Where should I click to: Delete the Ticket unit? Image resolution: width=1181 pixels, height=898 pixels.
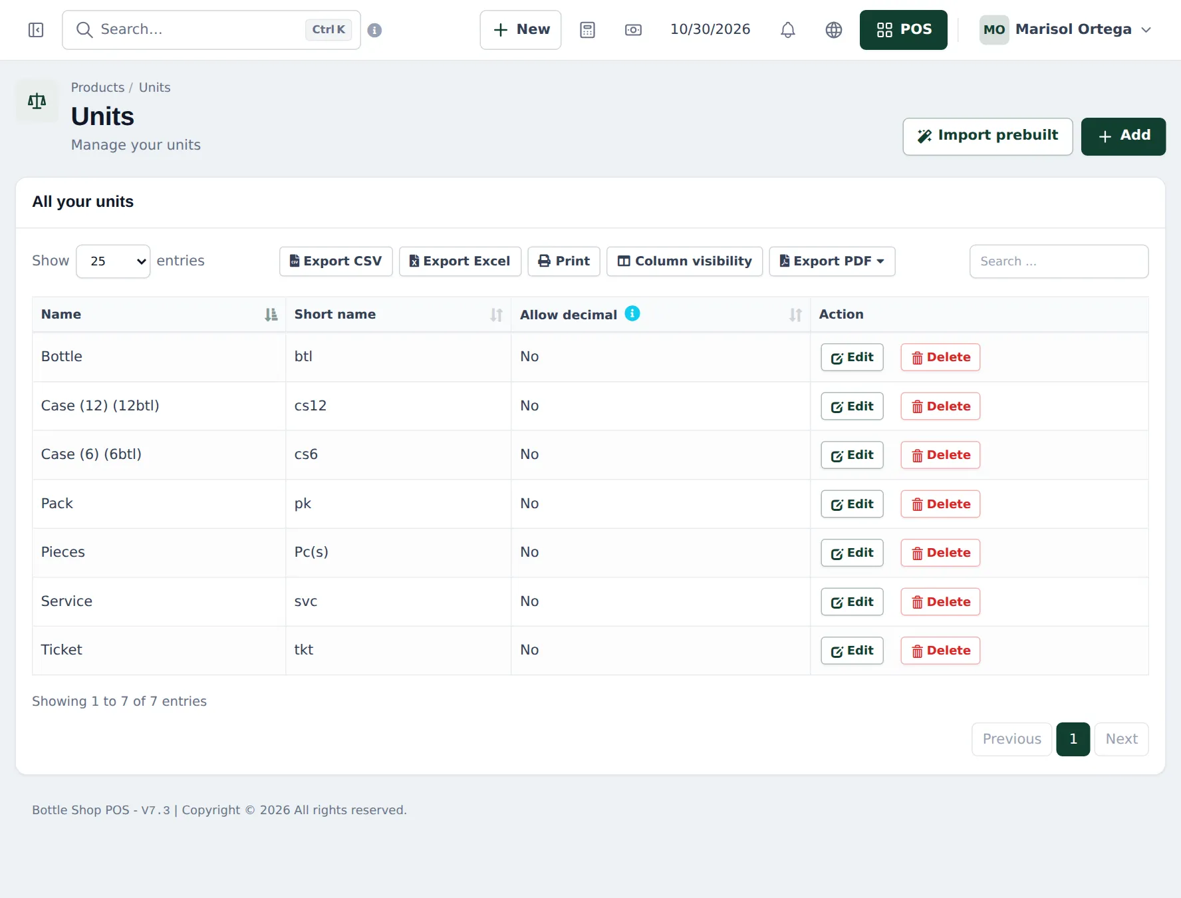[x=940, y=651]
